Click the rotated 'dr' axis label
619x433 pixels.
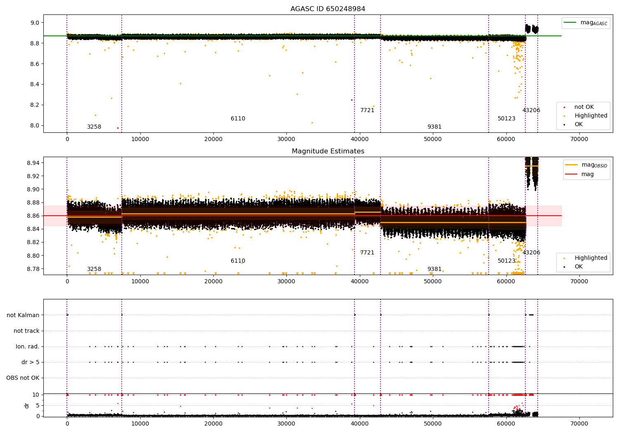[27, 405]
